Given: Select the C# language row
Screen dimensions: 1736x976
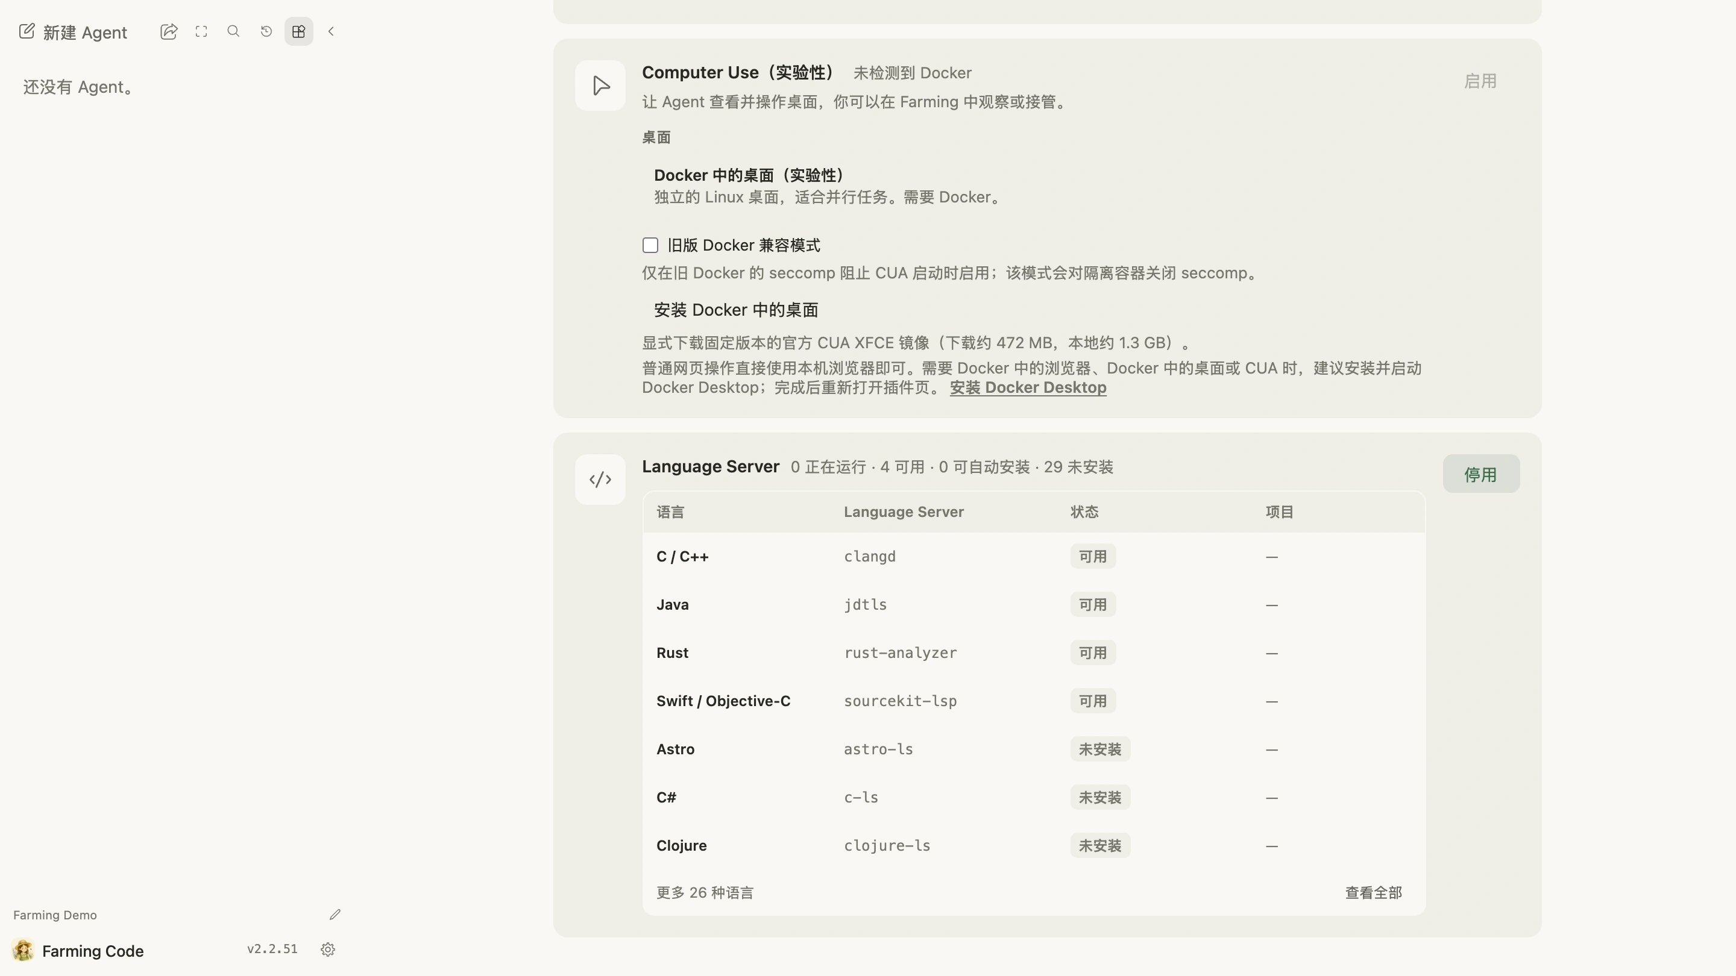Looking at the screenshot, I should [x=1034, y=798].
